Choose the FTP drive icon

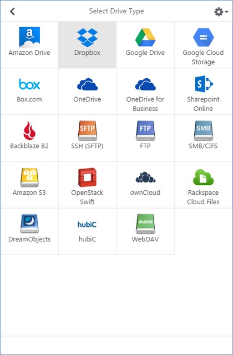tap(145, 131)
